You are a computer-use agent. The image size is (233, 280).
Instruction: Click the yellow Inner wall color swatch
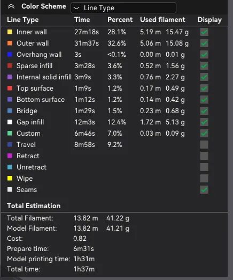[10, 32]
